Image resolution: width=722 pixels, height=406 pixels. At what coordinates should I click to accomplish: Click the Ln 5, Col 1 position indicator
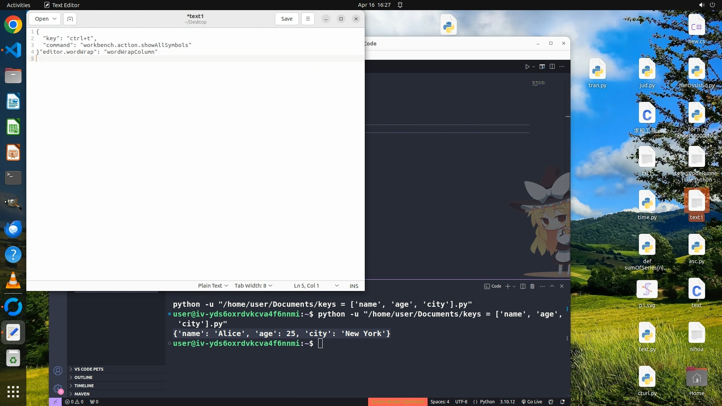click(x=306, y=286)
